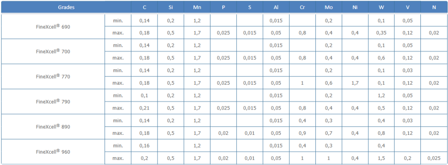Select FineXcell 790 min C value 0,1
448x165 pixels.
pos(144,96)
